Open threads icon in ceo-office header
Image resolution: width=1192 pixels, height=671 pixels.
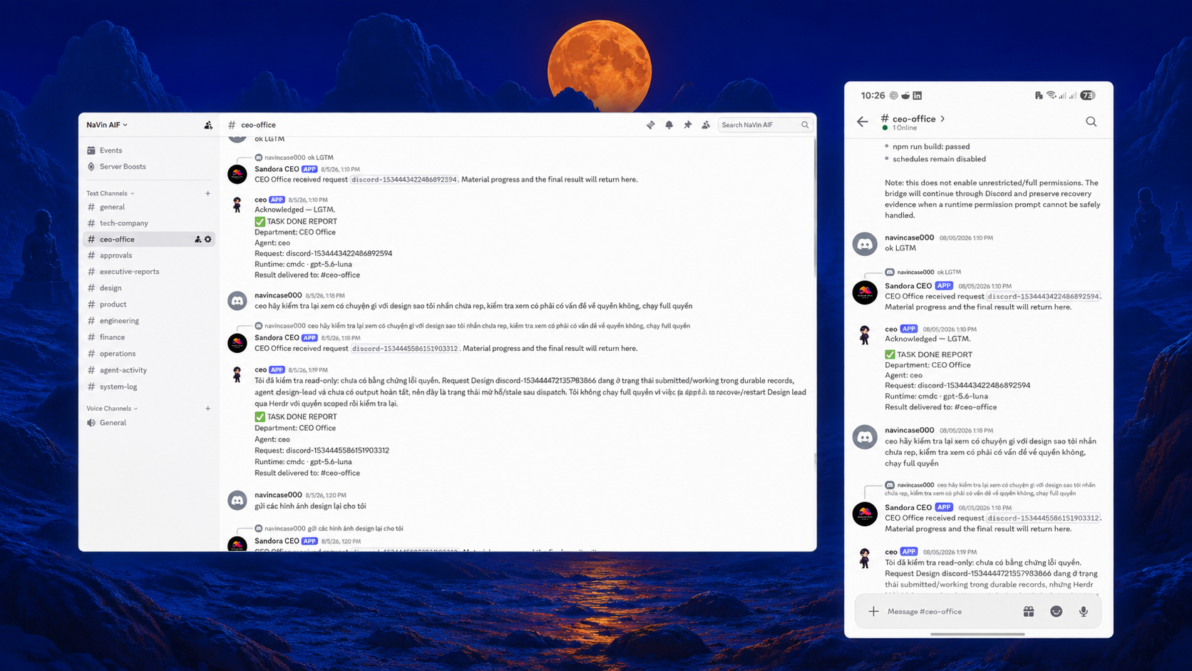[x=650, y=125]
